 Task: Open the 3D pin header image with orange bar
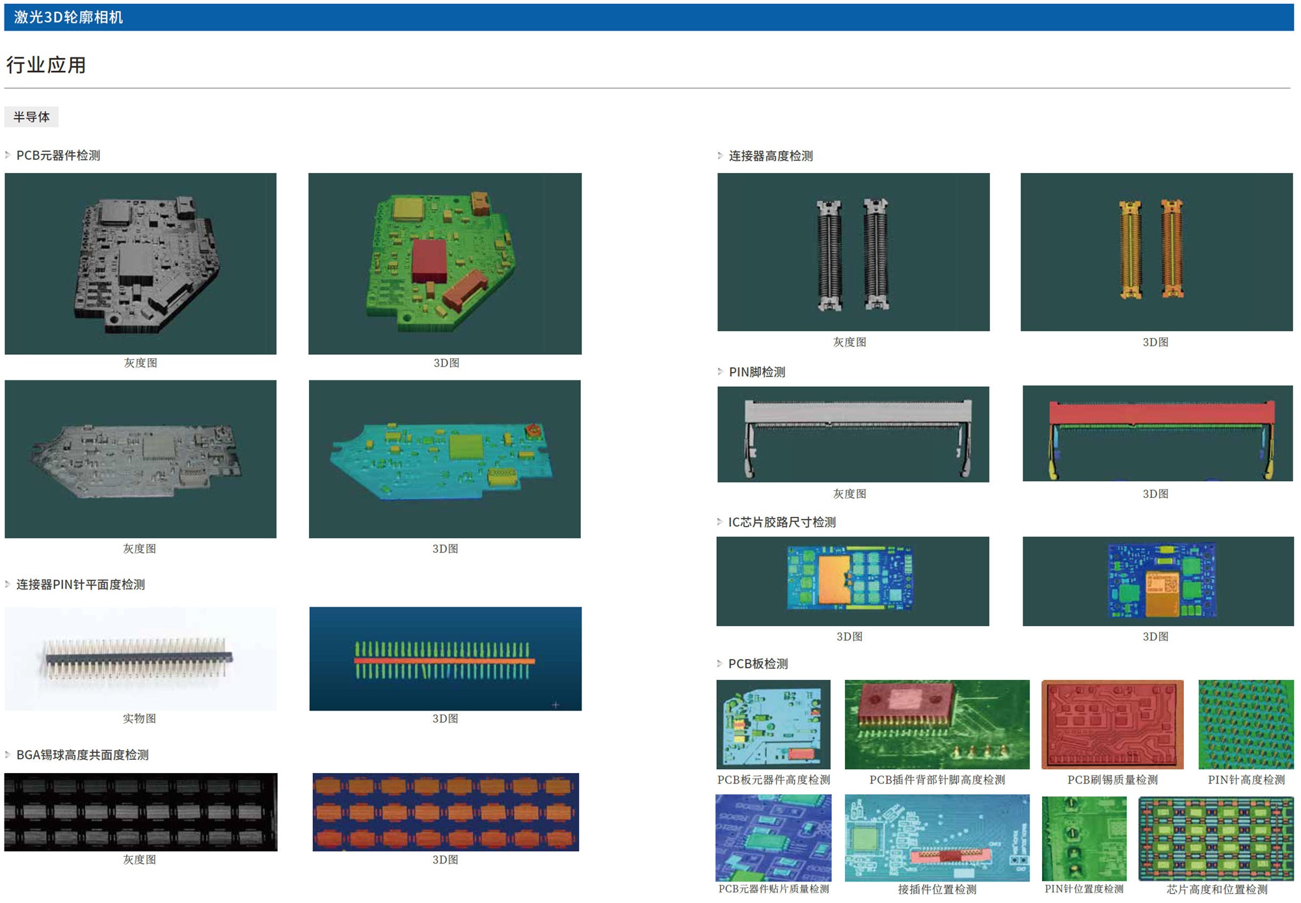click(x=446, y=659)
